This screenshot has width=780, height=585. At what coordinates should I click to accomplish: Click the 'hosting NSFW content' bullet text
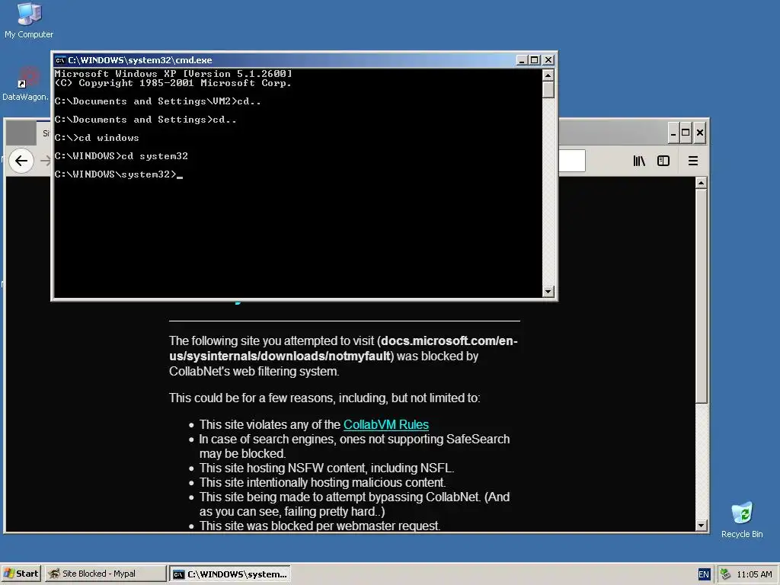click(x=326, y=468)
